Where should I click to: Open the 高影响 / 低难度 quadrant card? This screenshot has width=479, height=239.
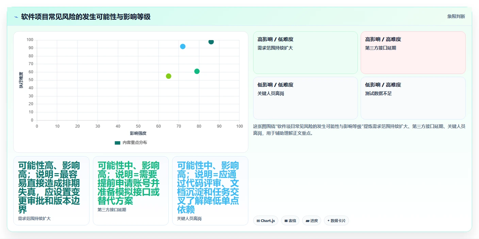click(305, 53)
